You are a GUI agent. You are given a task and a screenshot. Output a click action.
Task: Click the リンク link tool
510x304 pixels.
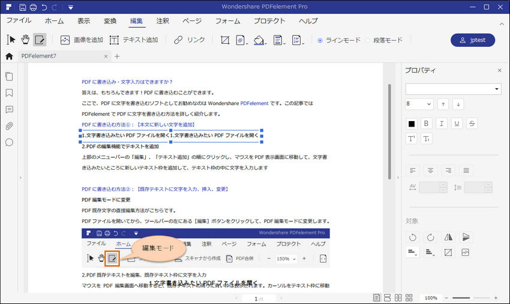pos(189,40)
